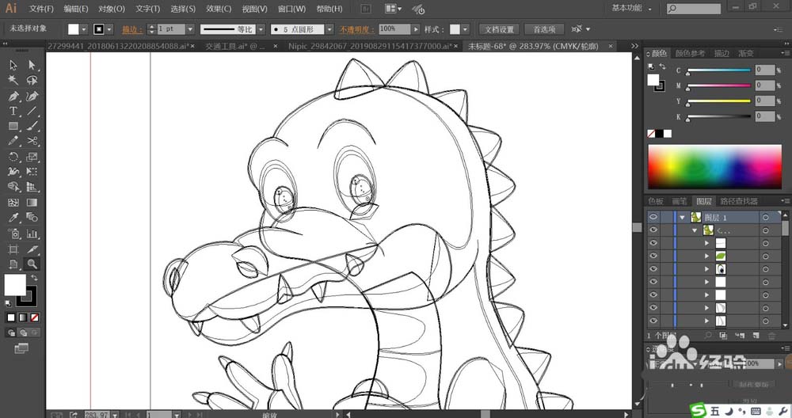Viewport: 792px width, 418px height.
Task: Click the 首选项 button
Action: tap(544, 29)
